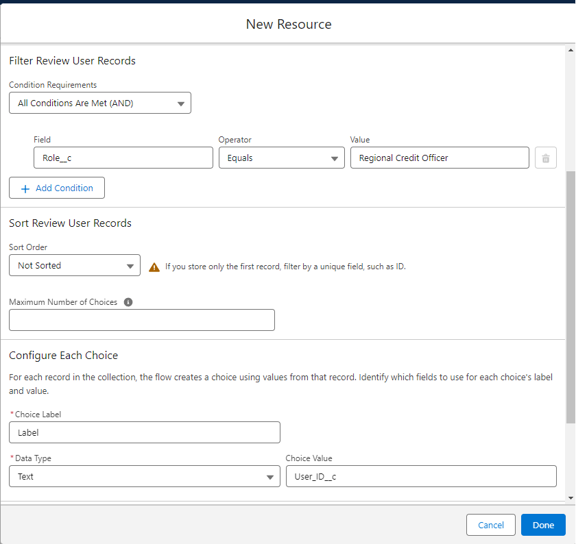576x544 pixels.
Task: Select the Choice Value field showing User_ID__c
Action: click(421, 477)
